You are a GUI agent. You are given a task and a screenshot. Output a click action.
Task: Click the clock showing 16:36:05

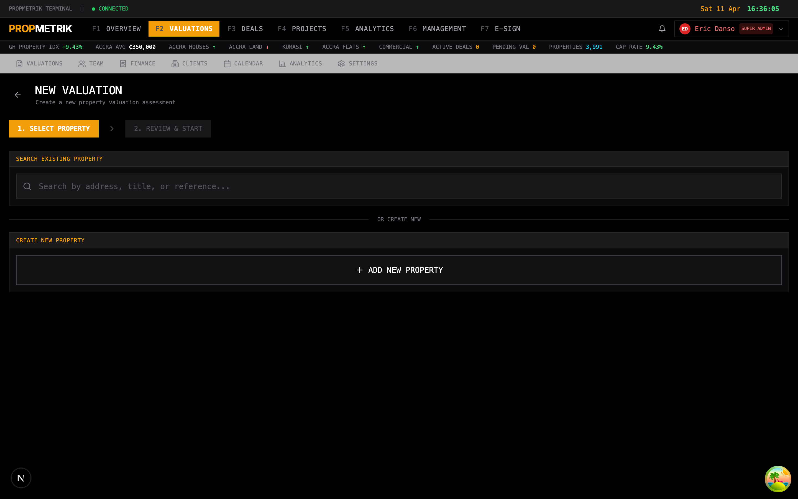[x=763, y=9]
